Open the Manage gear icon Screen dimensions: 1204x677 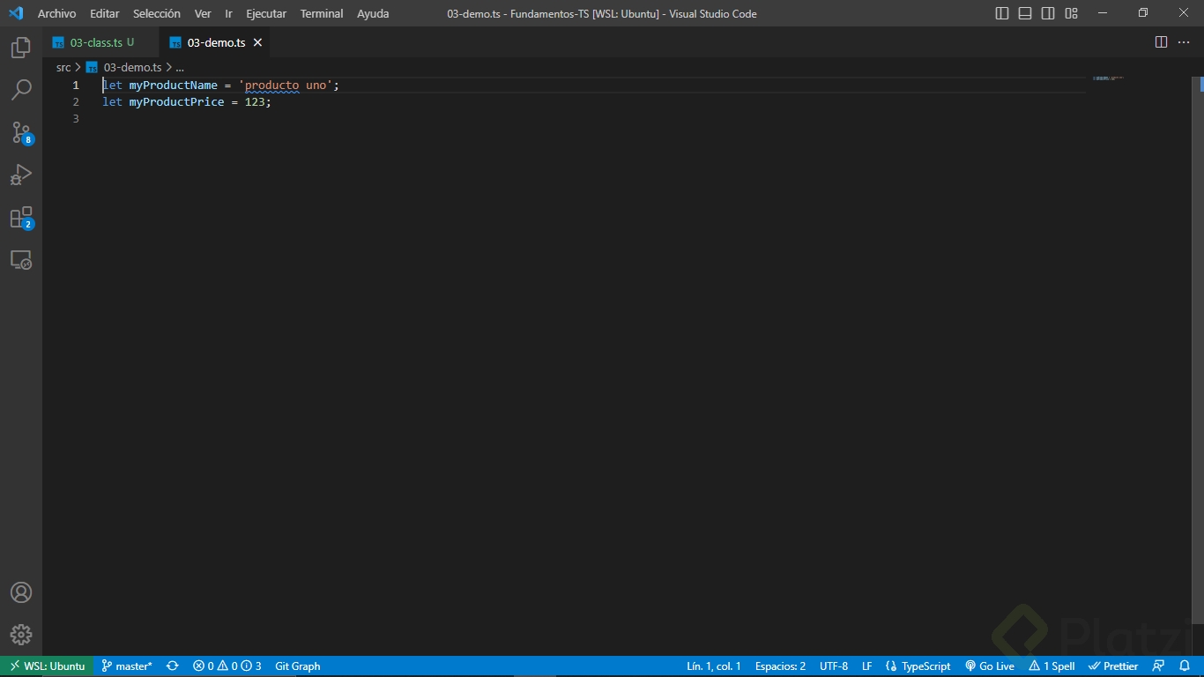[21, 635]
